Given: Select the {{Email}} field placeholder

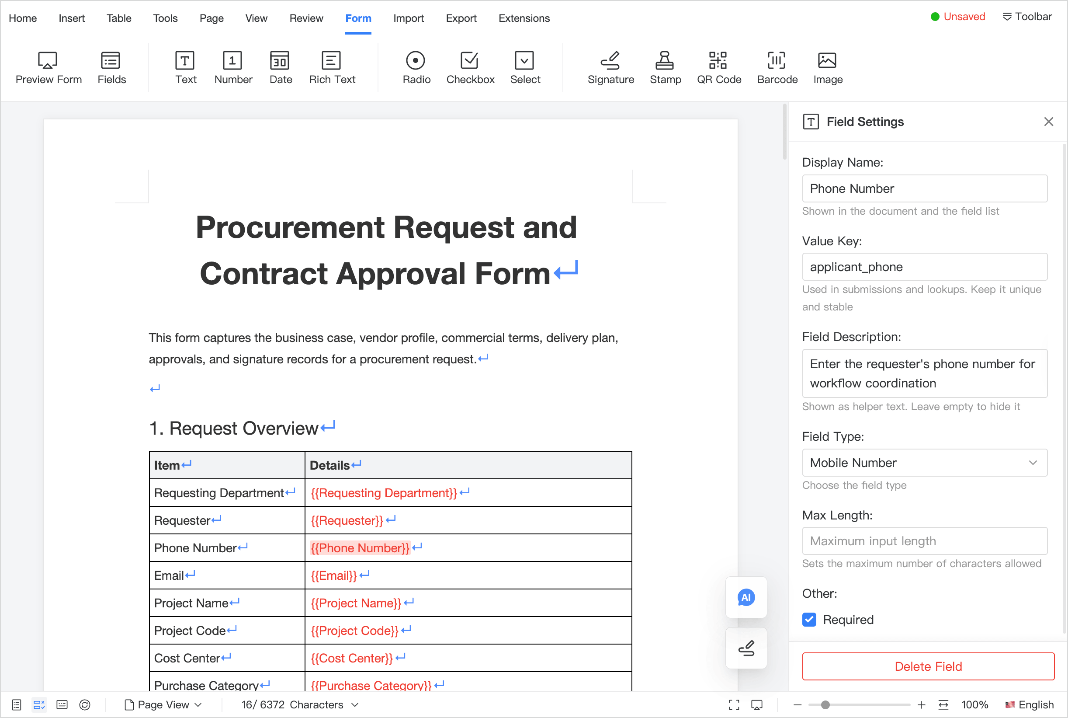Looking at the screenshot, I should tap(333, 575).
